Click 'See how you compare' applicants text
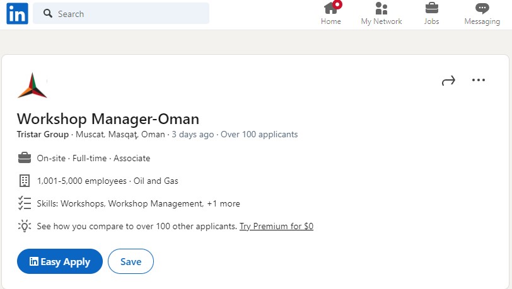 [137, 226]
